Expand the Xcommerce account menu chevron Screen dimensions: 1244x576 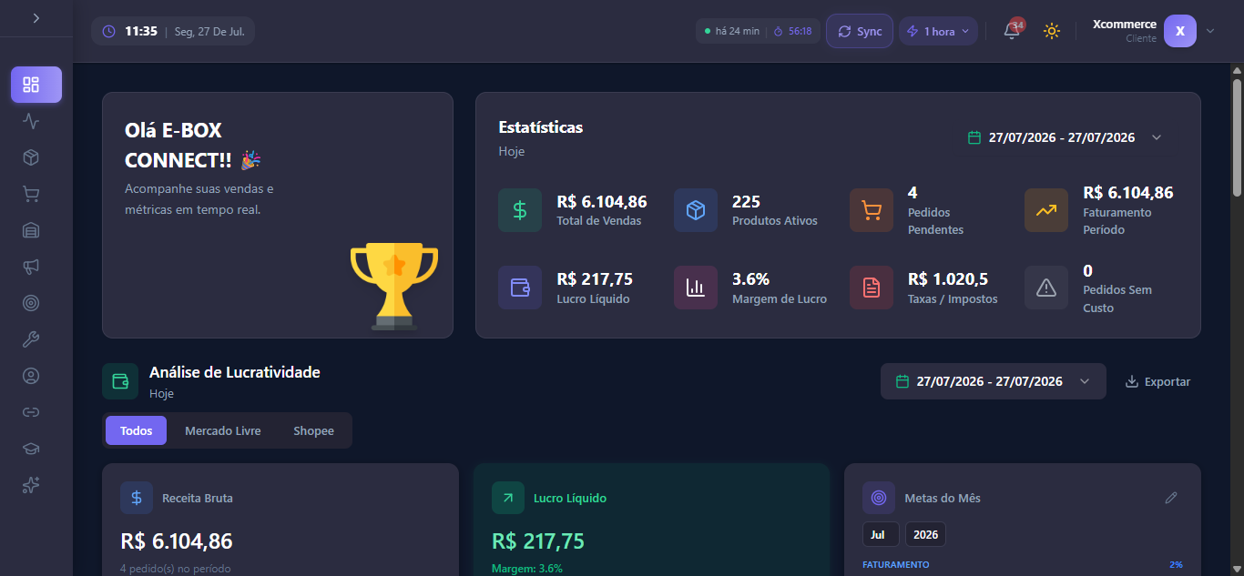point(1210,31)
